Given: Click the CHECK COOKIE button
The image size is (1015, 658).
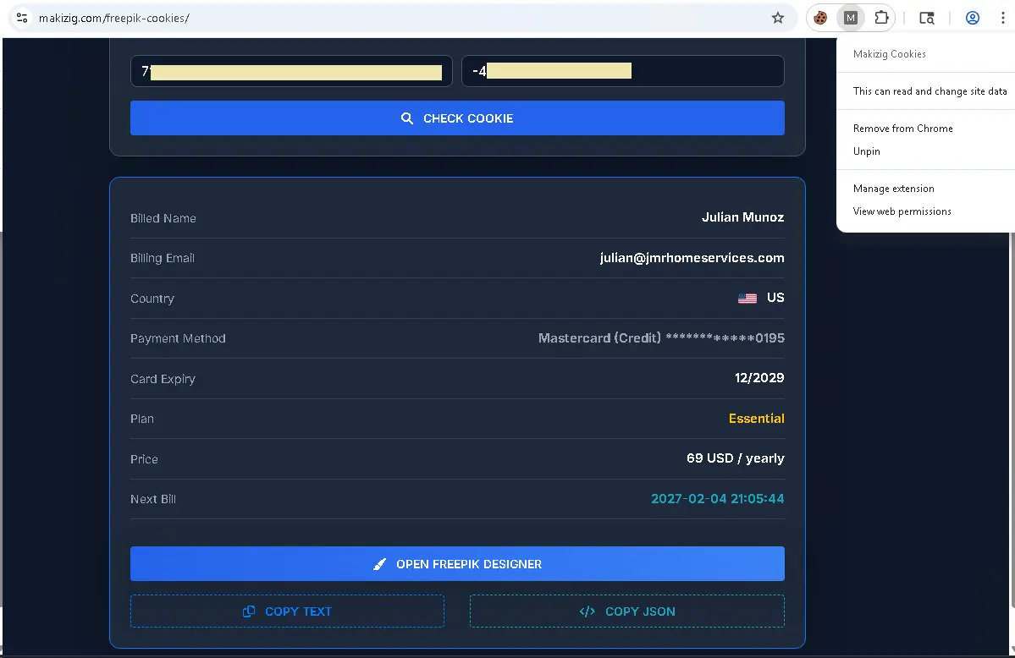Looking at the screenshot, I should [457, 118].
